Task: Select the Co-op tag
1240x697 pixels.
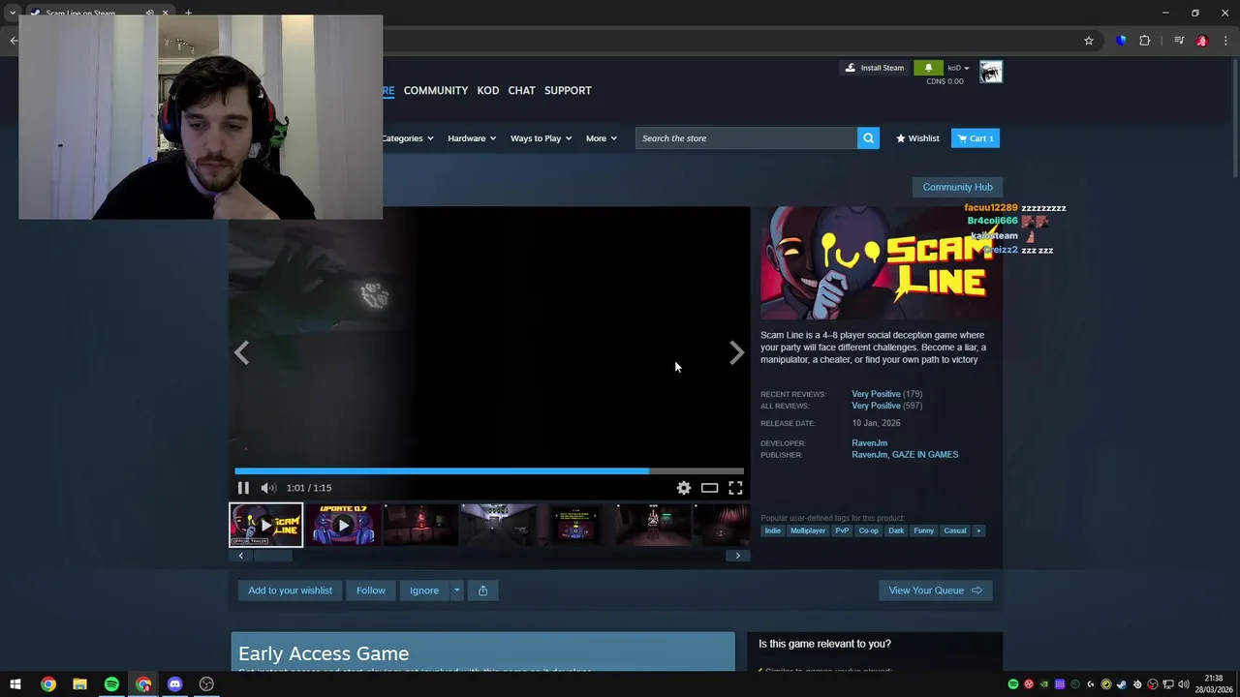Action: 868,530
